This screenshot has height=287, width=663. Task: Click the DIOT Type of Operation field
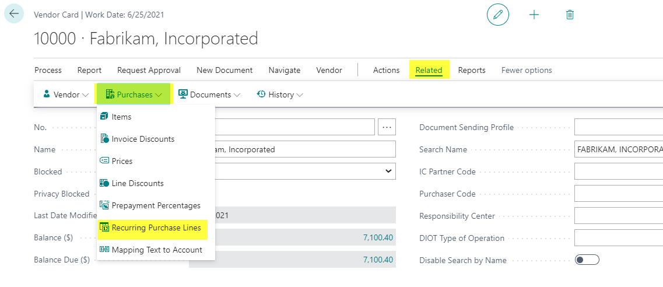(x=619, y=238)
